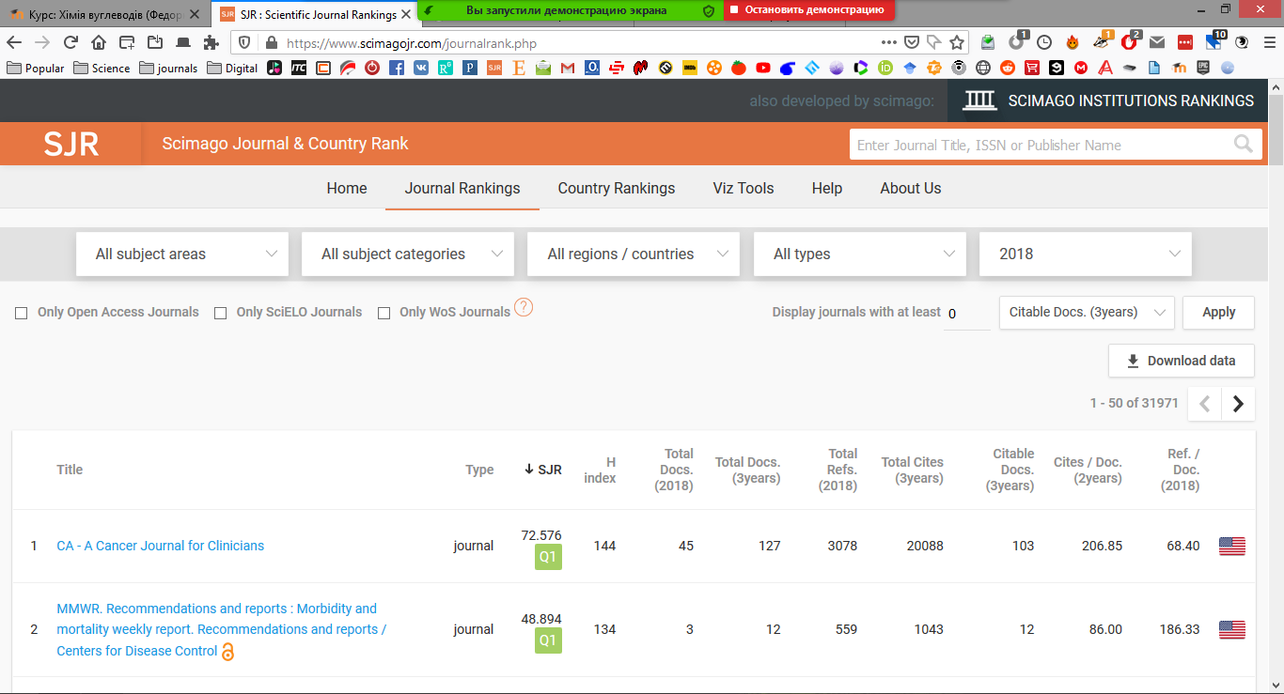This screenshot has height=694, width=1284.
Task: Switch to the Viz Tools menu
Action: [743, 188]
